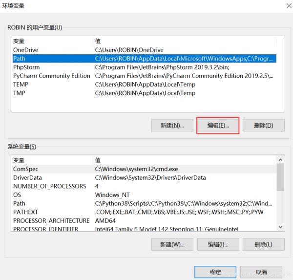Click the system variables scrollbar thumb
Image resolution: width=293 pixels, height=280 pixels.
(x=280, y=177)
